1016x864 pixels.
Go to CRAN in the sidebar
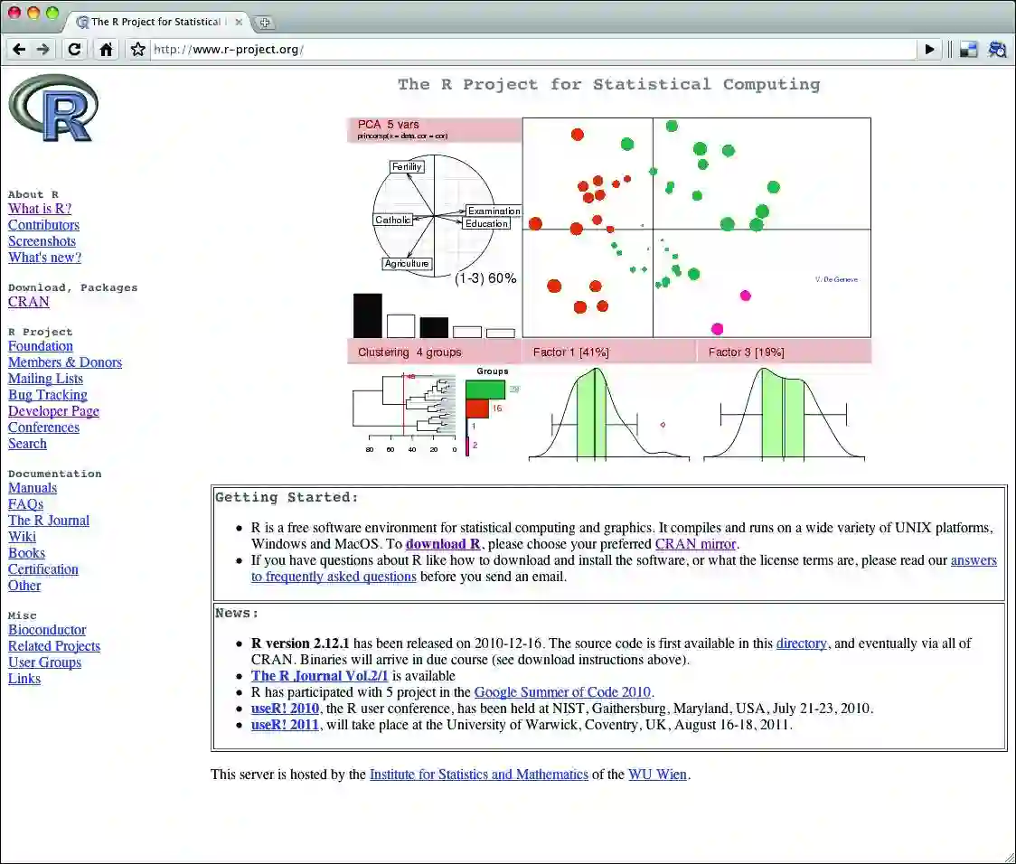tap(29, 302)
